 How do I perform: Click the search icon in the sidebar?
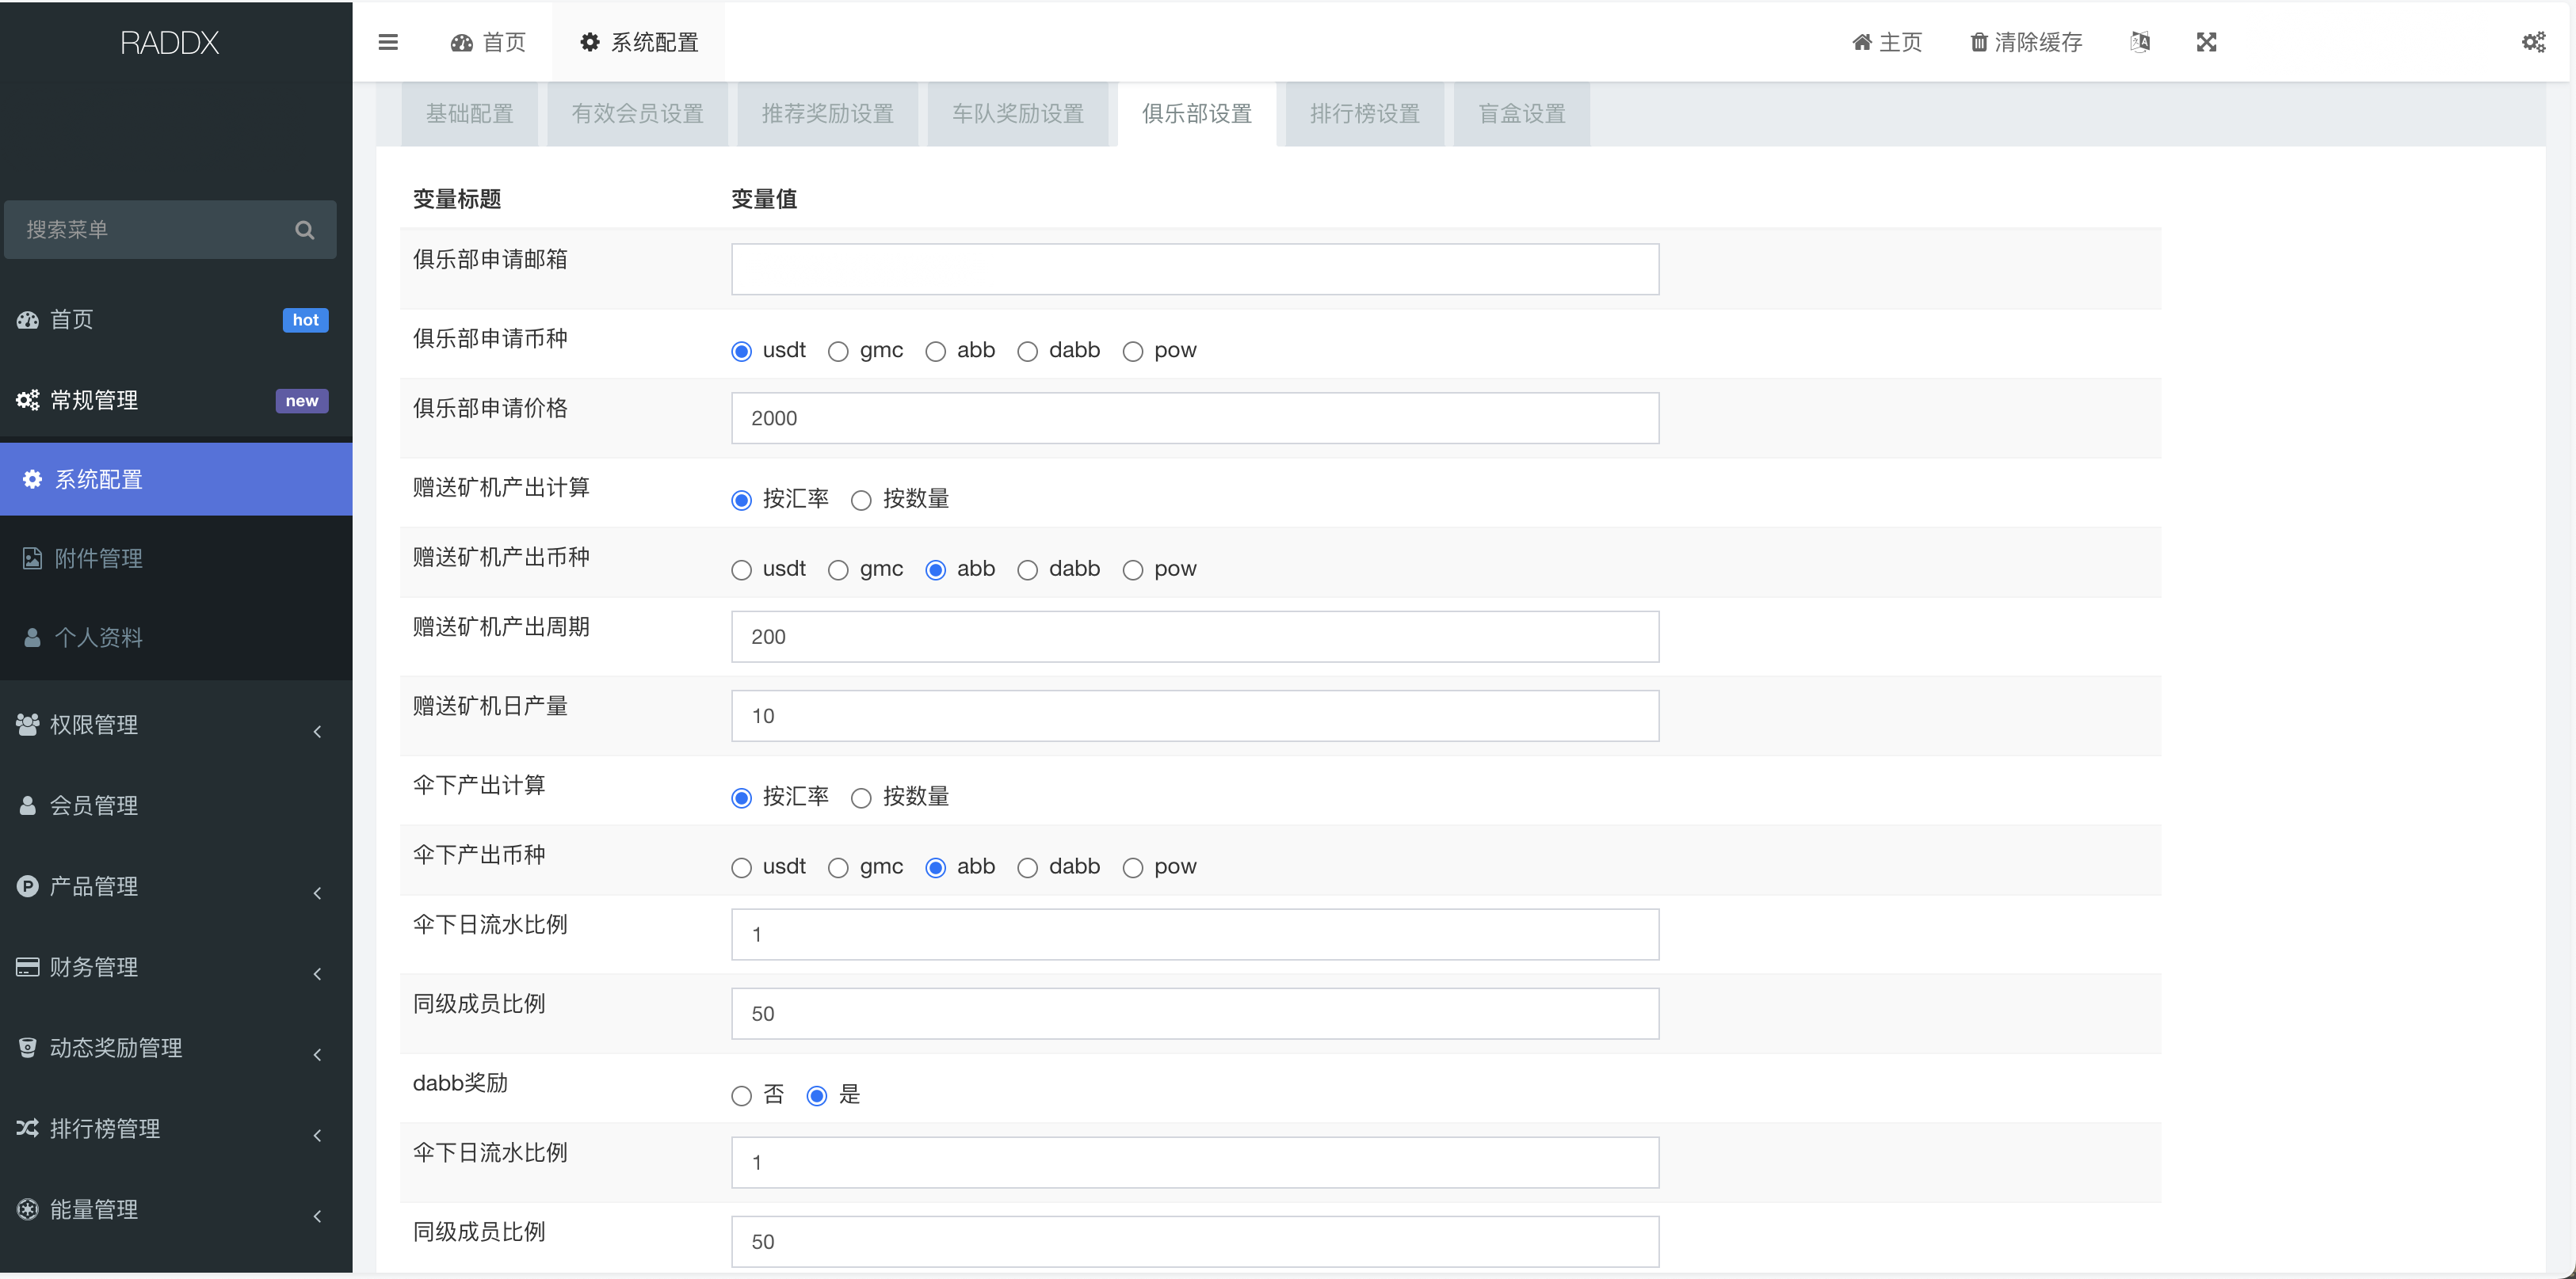305,229
